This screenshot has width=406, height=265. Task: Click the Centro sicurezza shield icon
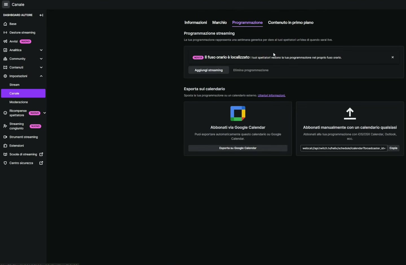coord(5,163)
